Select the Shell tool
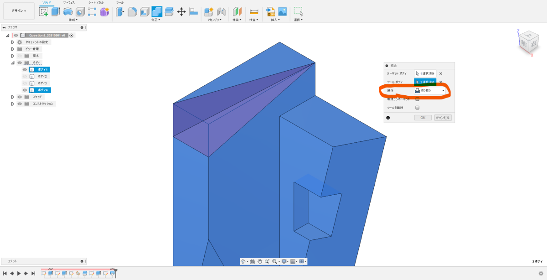This screenshot has width=547, height=280. [x=144, y=12]
